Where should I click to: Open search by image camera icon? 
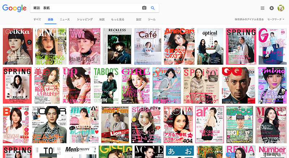click(x=144, y=8)
